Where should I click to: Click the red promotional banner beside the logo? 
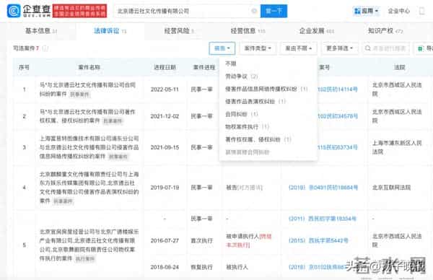click(x=79, y=11)
